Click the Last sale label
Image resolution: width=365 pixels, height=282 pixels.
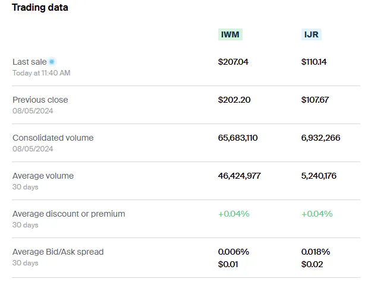pos(30,62)
